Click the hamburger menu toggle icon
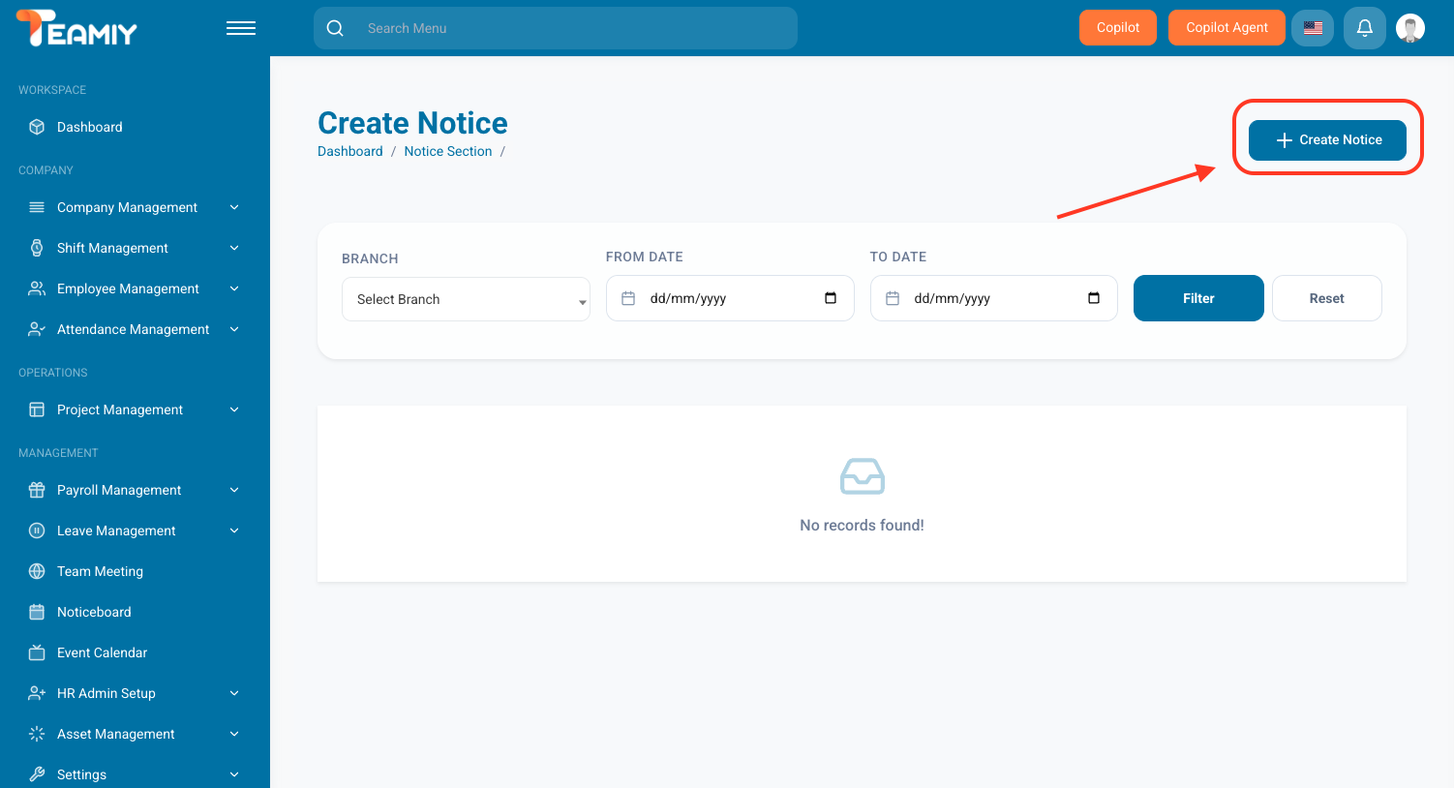Image resolution: width=1454 pixels, height=788 pixels. tap(240, 28)
